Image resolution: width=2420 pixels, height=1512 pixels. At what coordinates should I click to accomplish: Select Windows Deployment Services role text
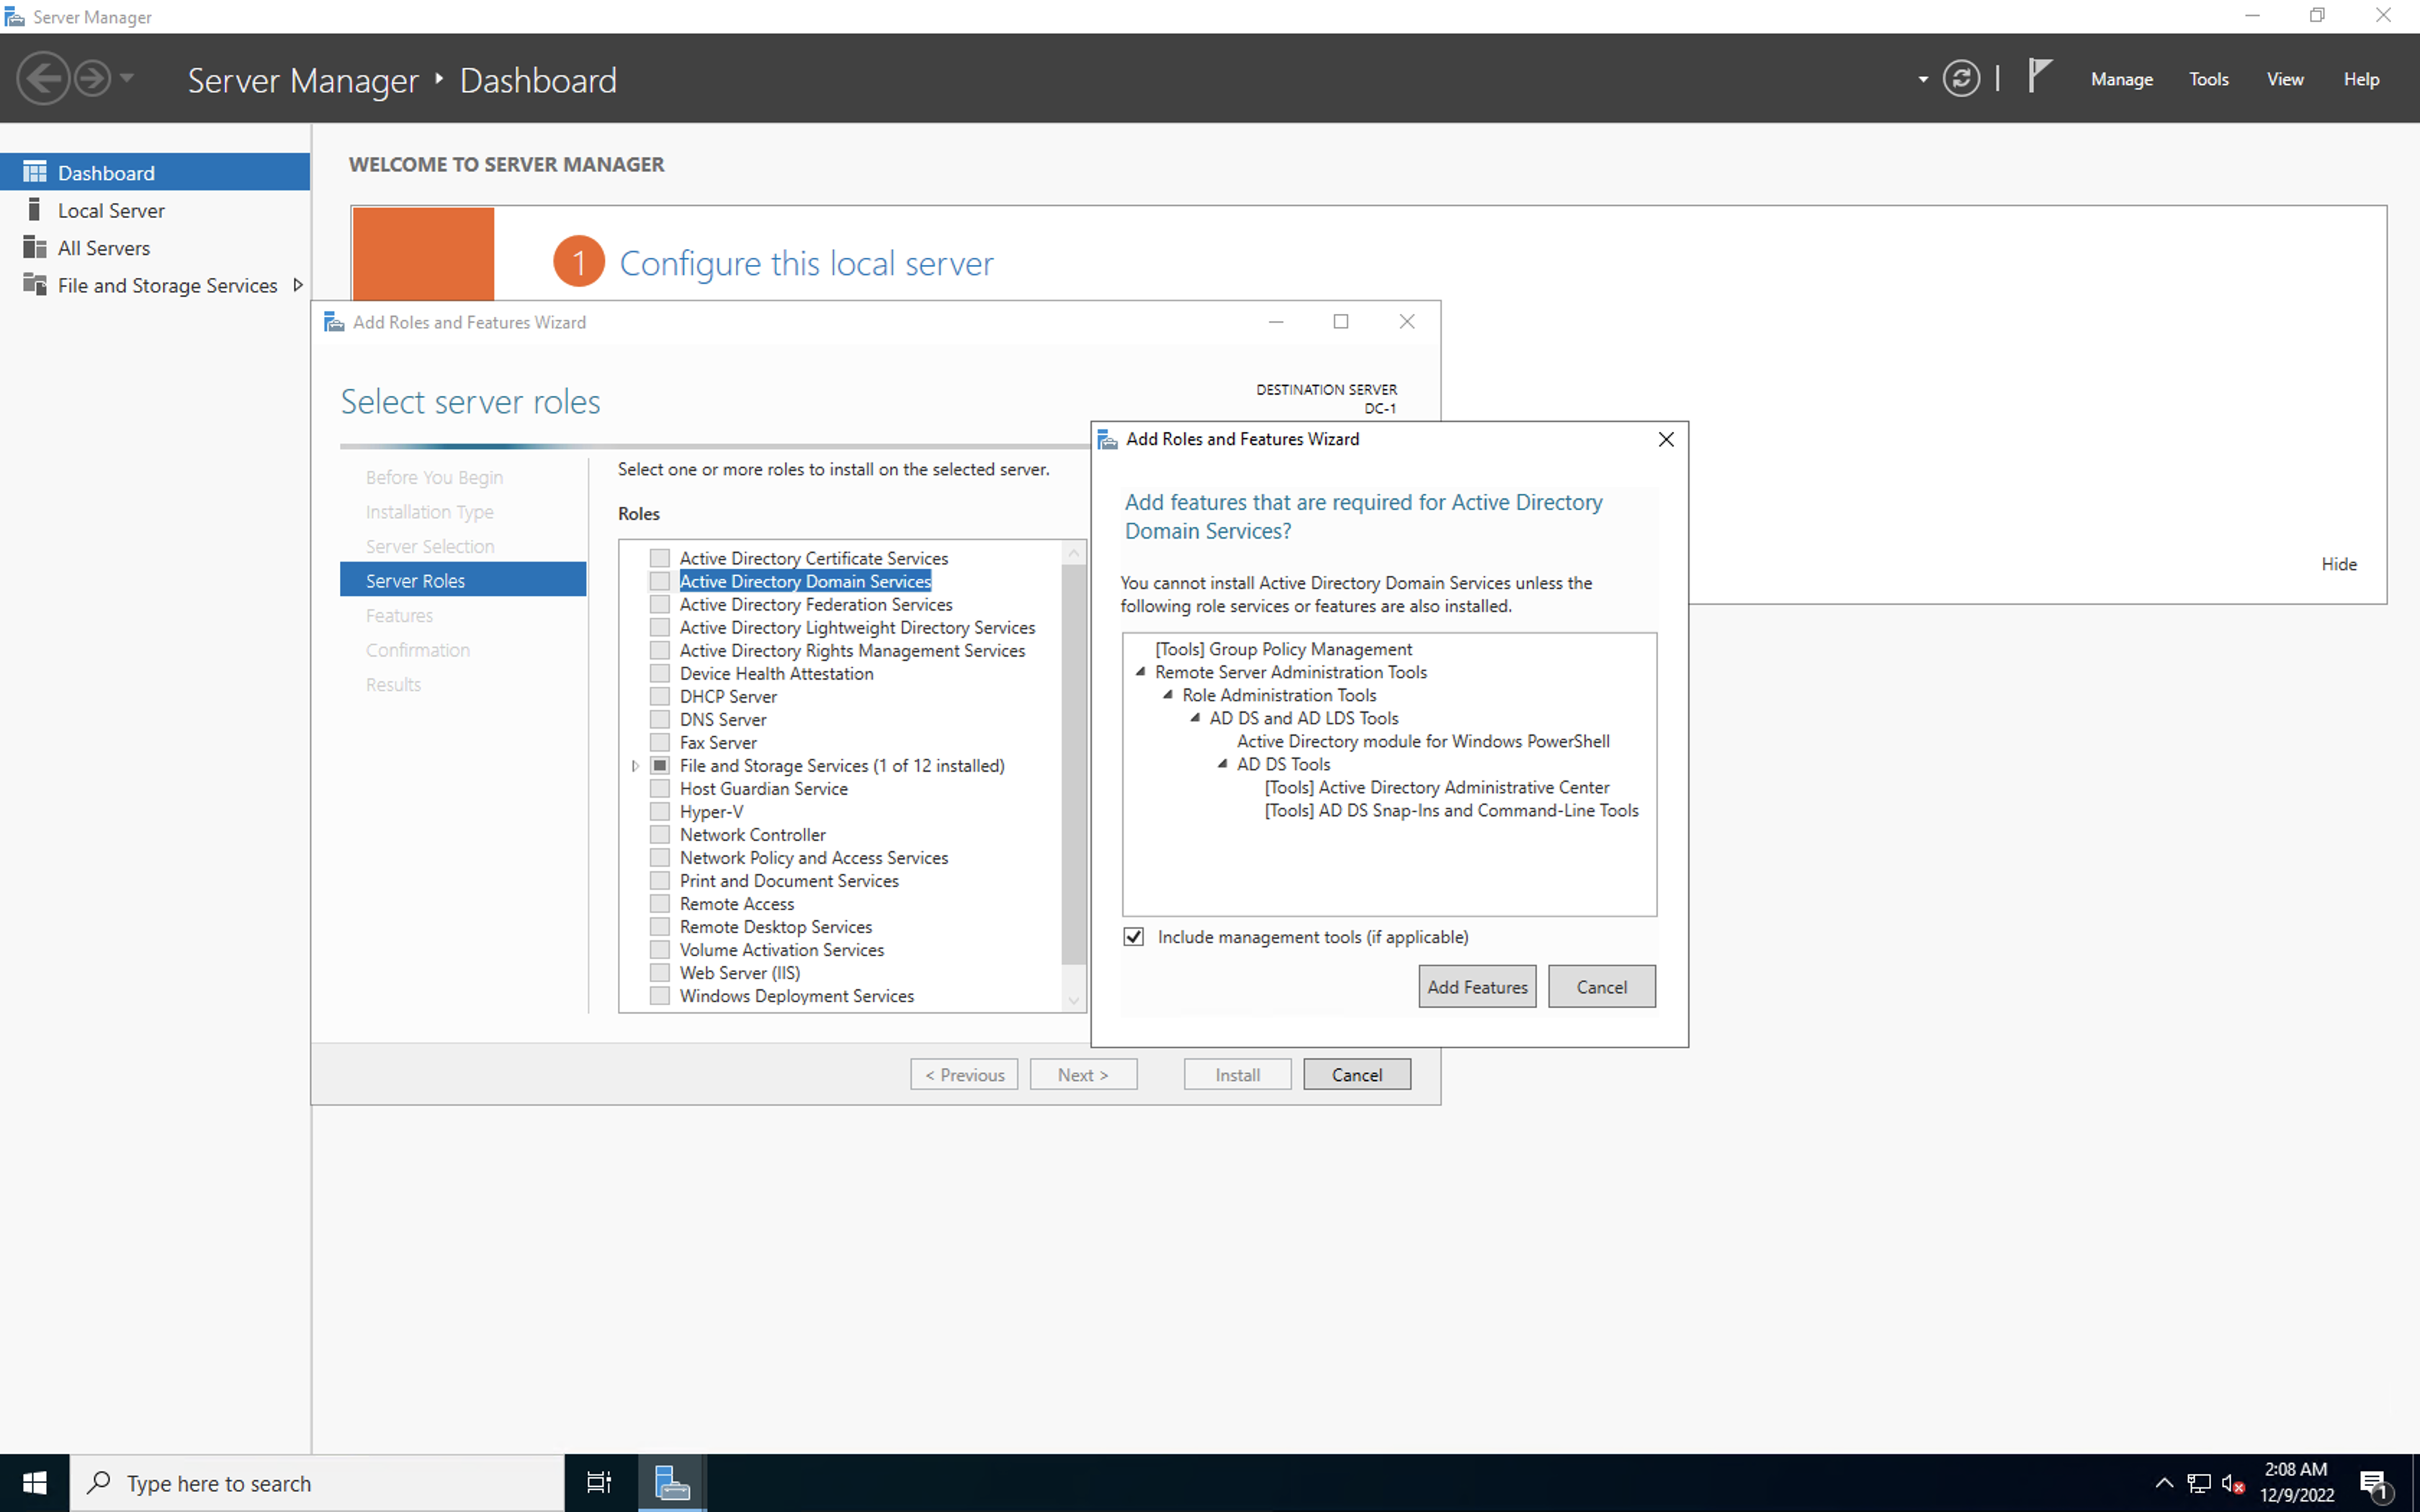[797, 996]
